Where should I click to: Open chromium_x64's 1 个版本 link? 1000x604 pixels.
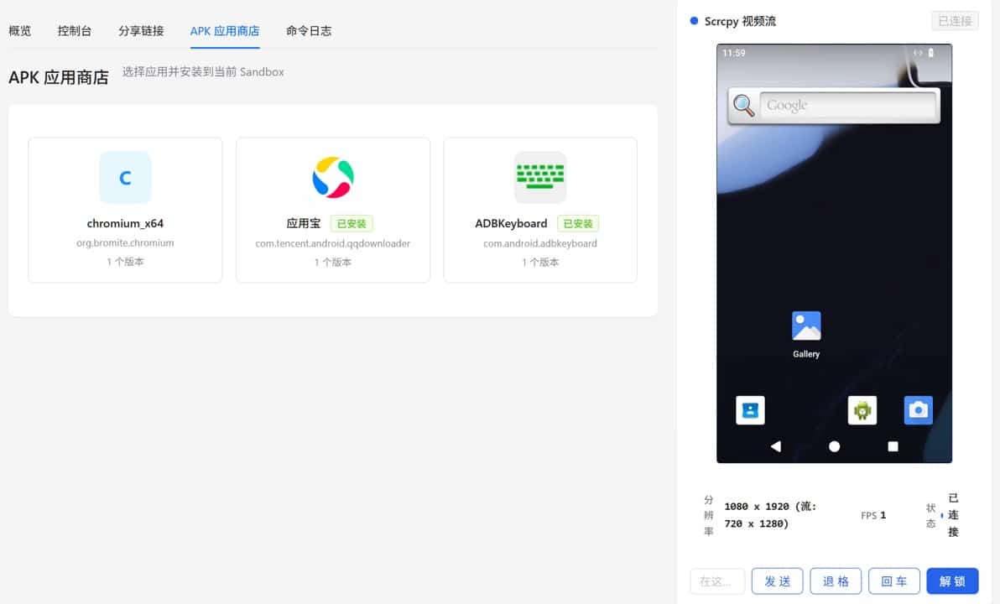click(124, 261)
